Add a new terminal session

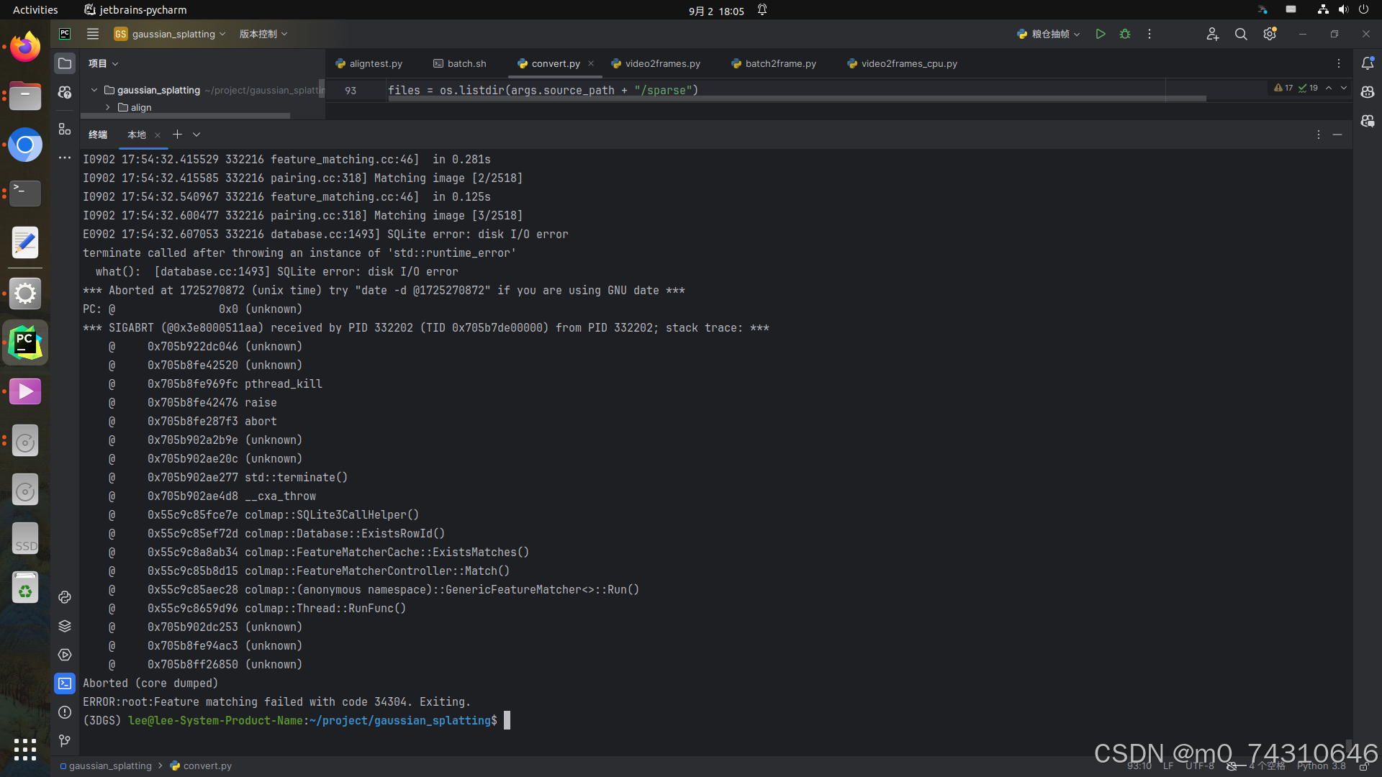(177, 135)
